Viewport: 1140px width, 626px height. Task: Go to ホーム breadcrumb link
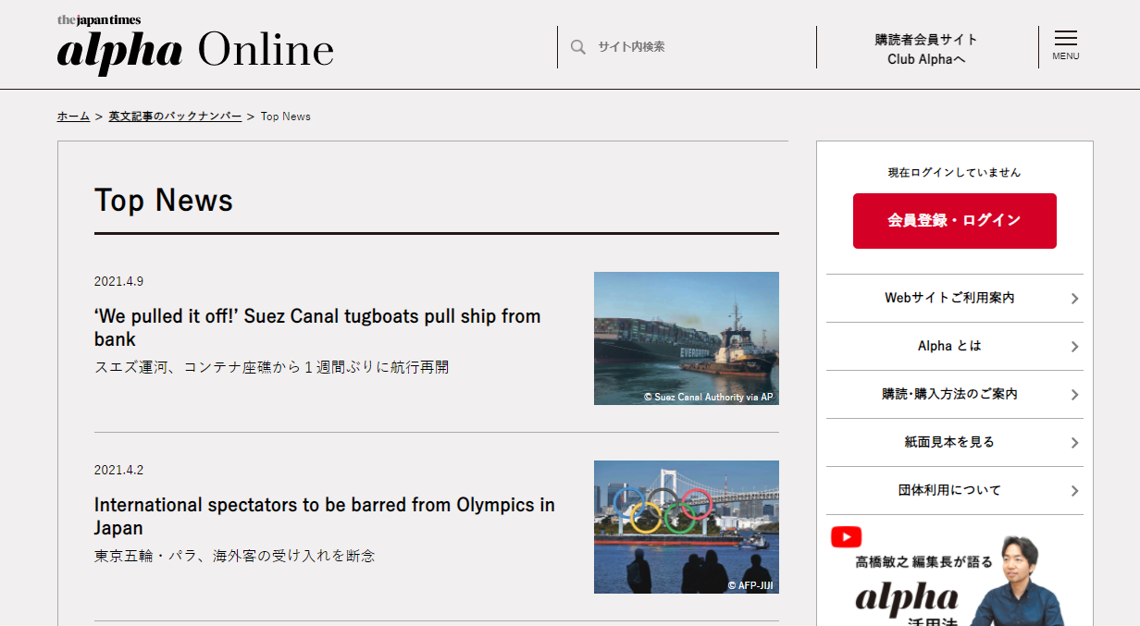point(73,117)
